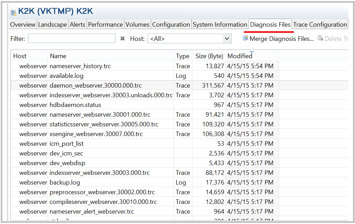
Task: Open the Trace Configuration tab
Action: (x=320, y=24)
